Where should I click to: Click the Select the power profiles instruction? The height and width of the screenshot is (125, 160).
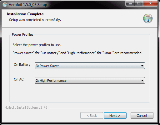(x=37, y=45)
